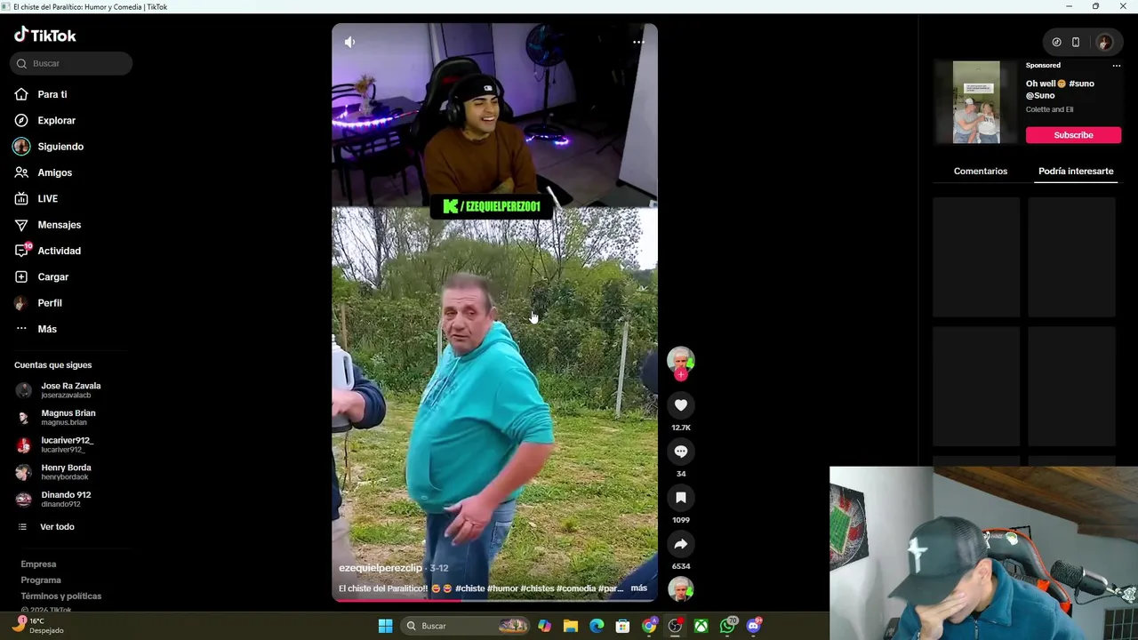
Task: Click the taskbar Buscar search box
Action: tap(467, 626)
